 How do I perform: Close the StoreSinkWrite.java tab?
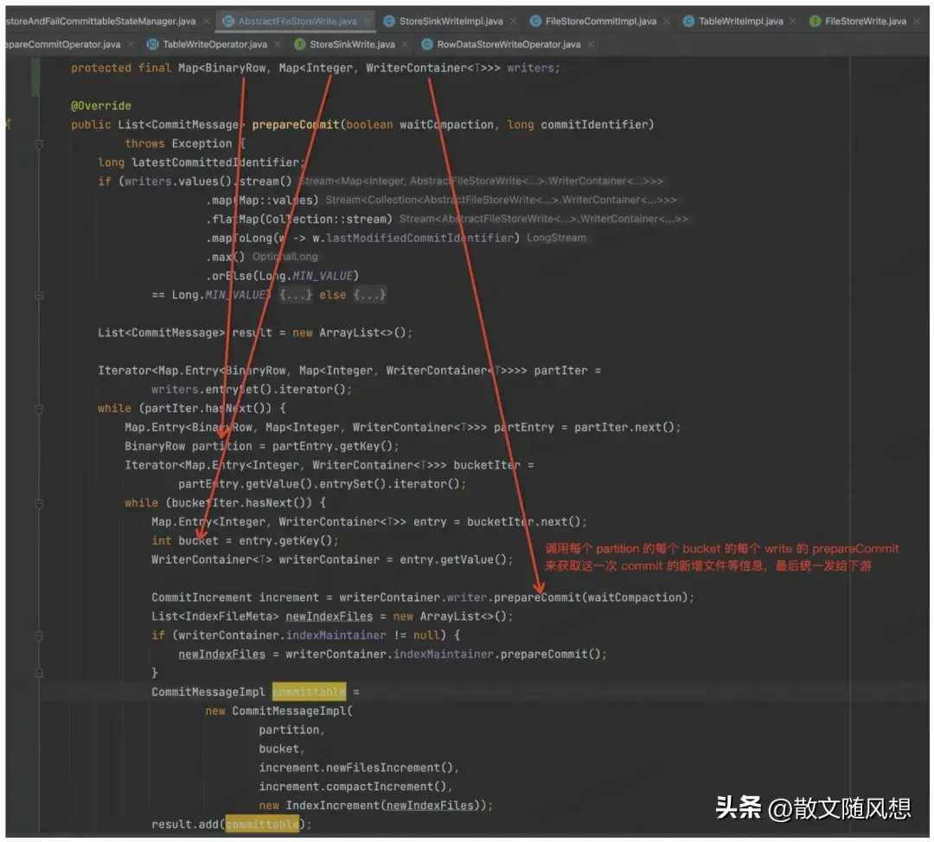click(x=405, y=45)
